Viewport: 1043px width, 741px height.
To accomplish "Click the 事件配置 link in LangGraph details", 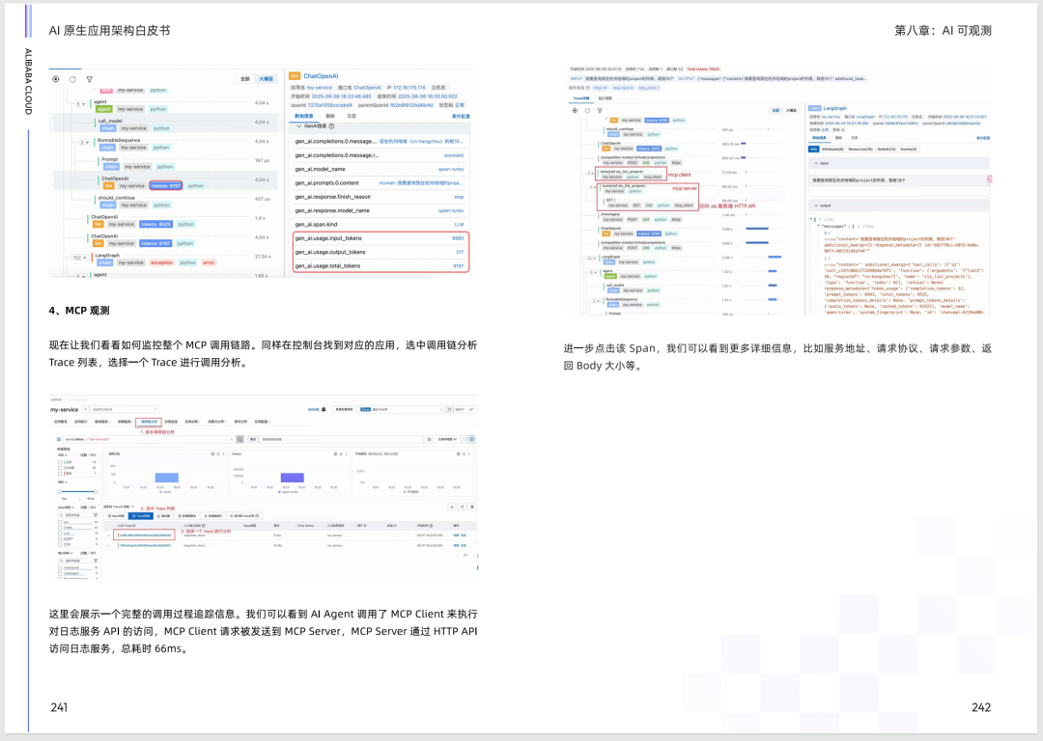I will pyautogui.click(x=983, y=138).
